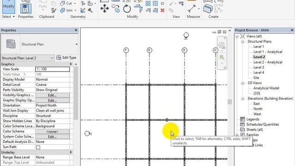Collapse the Underlay properties group
295x166 pixels.
[x=71, y=152]
